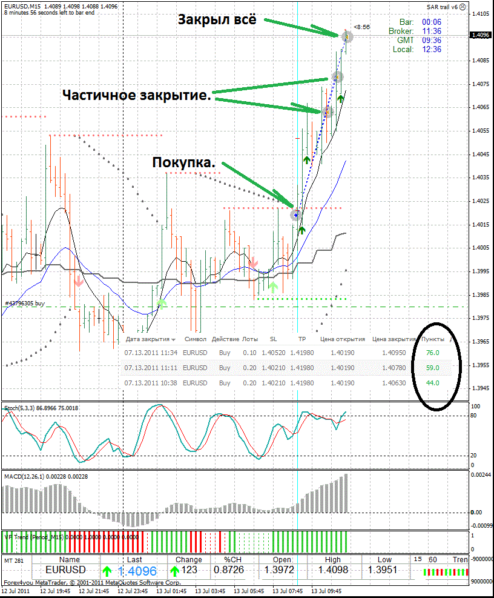Click the #43796305 buy order label
Screen dimensions: 494x598
[25, 303]
